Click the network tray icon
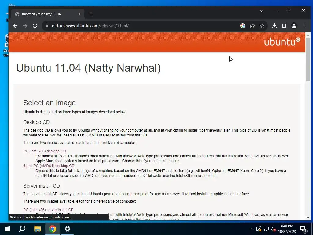313x235 pixels. pos(266,229)
